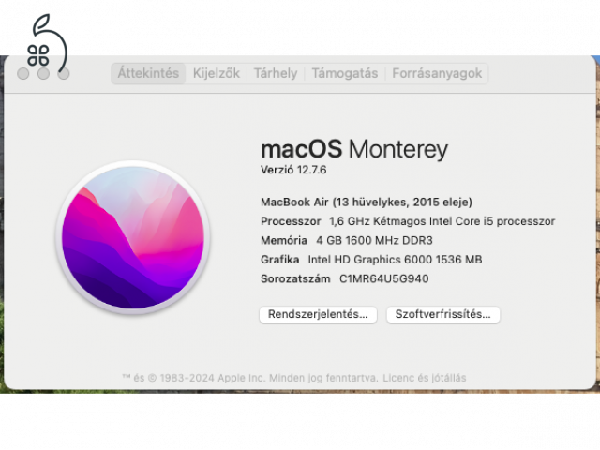Select the Tárhely tab

point(276,73)
